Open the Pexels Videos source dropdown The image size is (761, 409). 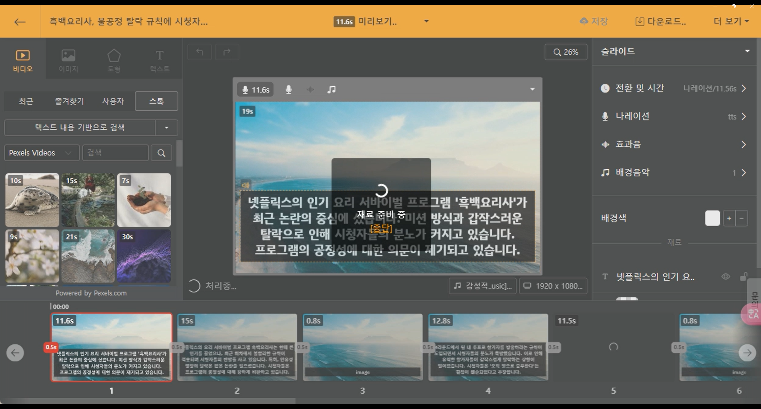(x=42, y=153)
